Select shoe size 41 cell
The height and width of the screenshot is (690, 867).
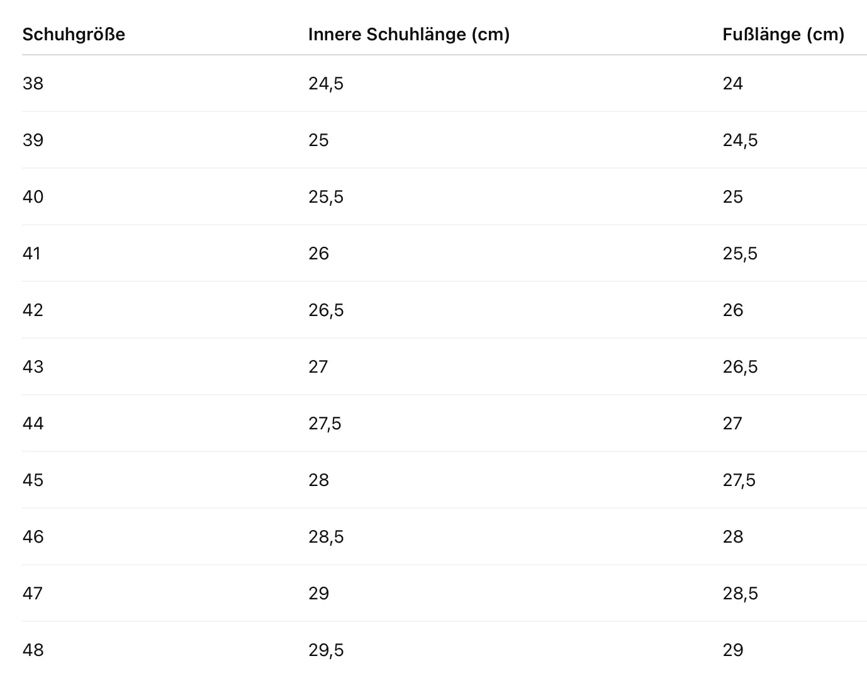[x=32, y=254]
